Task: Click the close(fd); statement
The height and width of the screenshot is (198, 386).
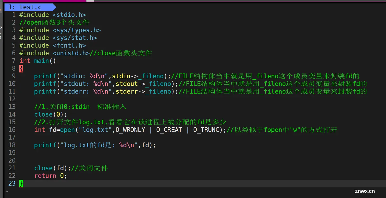Action: [x=53, y=168]
